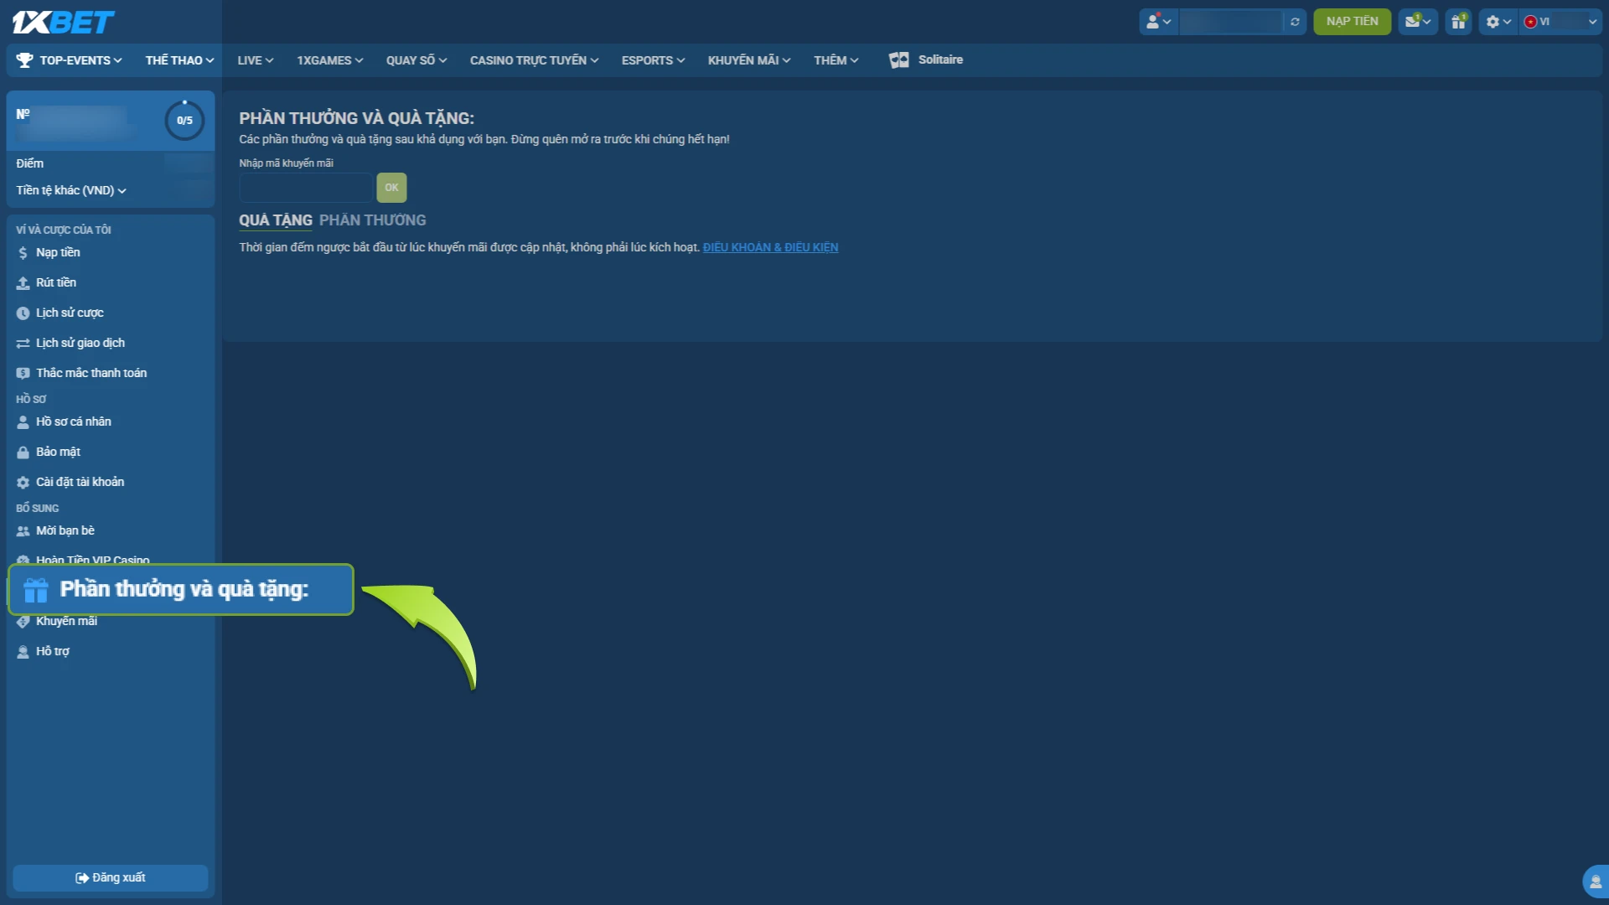Click the 0/5 profile progress circle
This screenshot has height=905, width=1609.
(x=184, y=121)
